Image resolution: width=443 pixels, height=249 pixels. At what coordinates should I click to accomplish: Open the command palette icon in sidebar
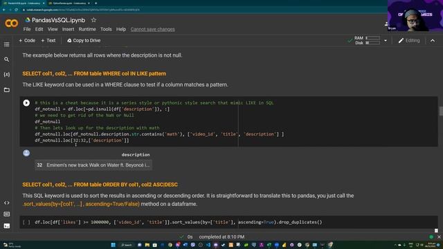click(6, 214)
